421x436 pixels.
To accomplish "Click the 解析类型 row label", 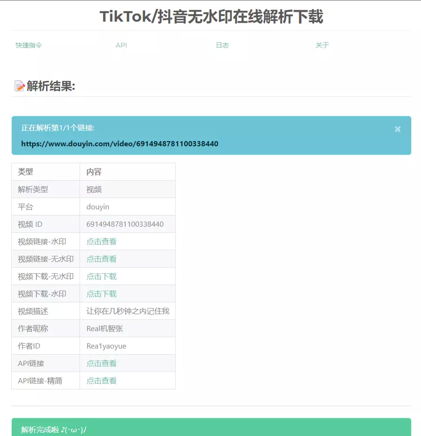I will click(x=33, y=190).
